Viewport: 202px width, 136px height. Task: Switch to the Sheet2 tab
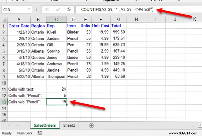coord(69,125)
